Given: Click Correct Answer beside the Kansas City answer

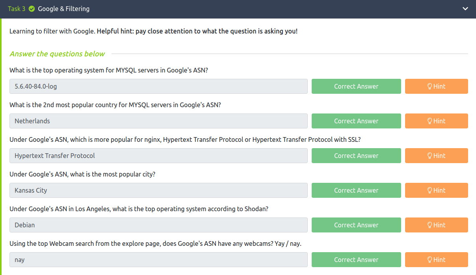Looking at the screenshot, I should 356,190.
